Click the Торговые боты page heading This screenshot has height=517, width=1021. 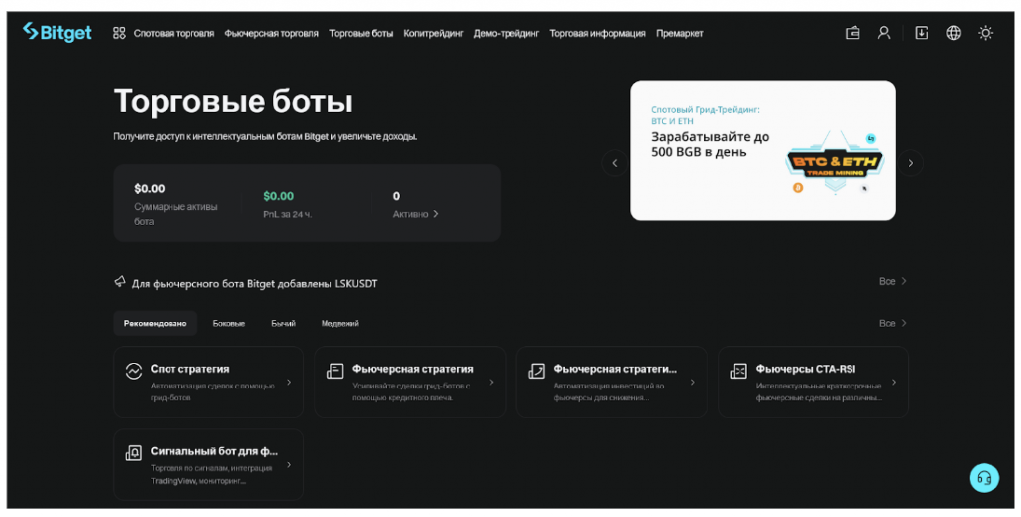[x=233, y=101]
